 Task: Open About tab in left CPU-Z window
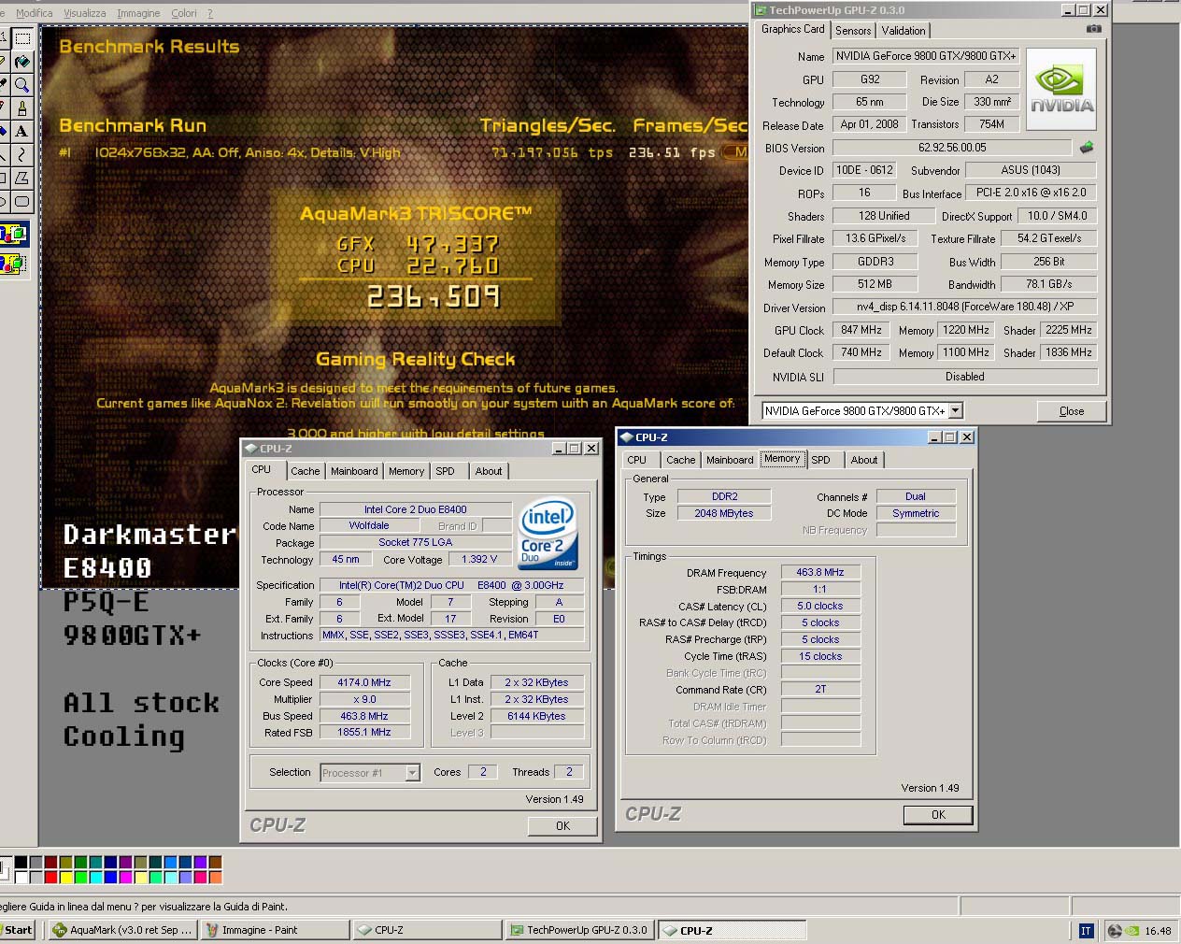click(x=489, y=471)
